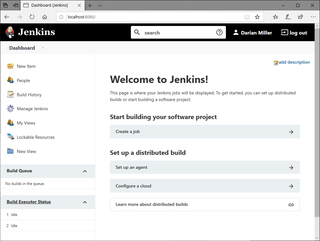Open Lockable Resources
Screen dimensions: 320x241
pos(35,137)
